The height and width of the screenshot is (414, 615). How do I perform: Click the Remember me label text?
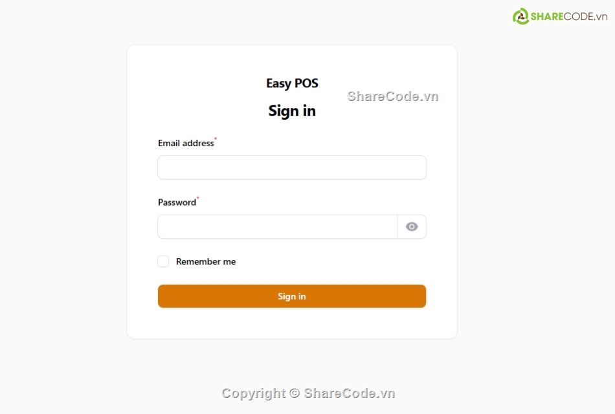tap(206, 261)
